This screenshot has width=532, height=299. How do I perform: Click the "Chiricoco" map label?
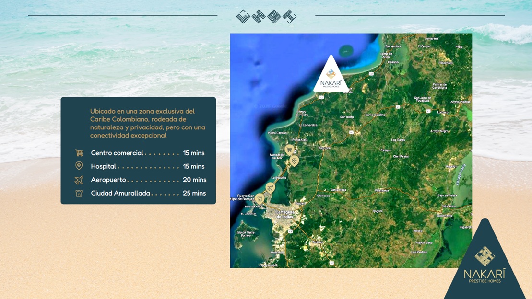coord(323,195)
